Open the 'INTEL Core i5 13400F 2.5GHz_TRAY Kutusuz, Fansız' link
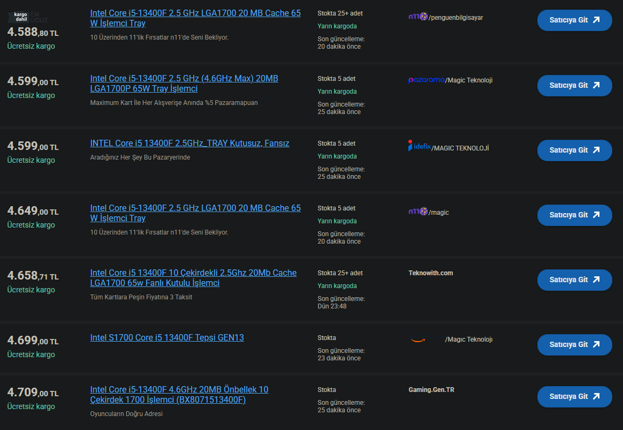 189,144
